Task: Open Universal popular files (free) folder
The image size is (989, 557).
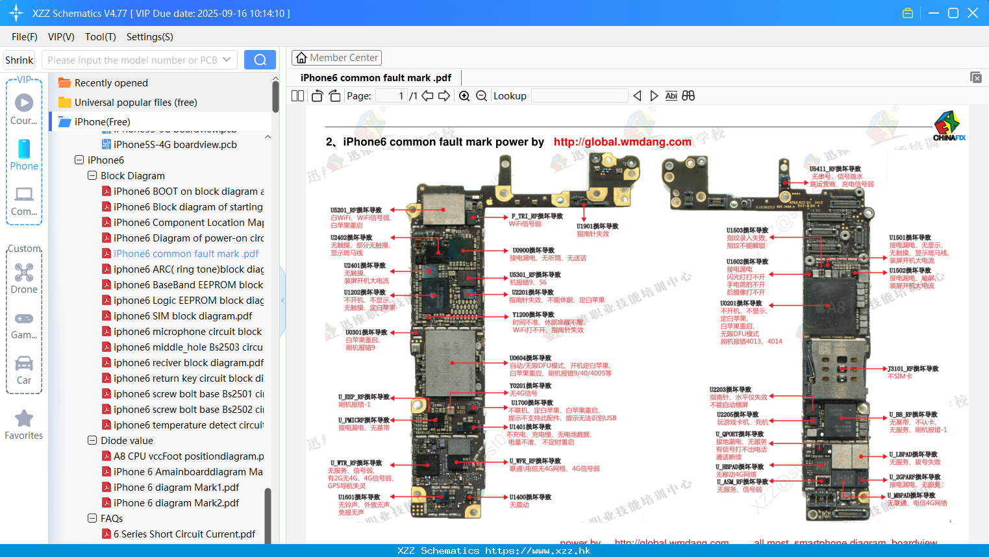Action: point(128,103)
